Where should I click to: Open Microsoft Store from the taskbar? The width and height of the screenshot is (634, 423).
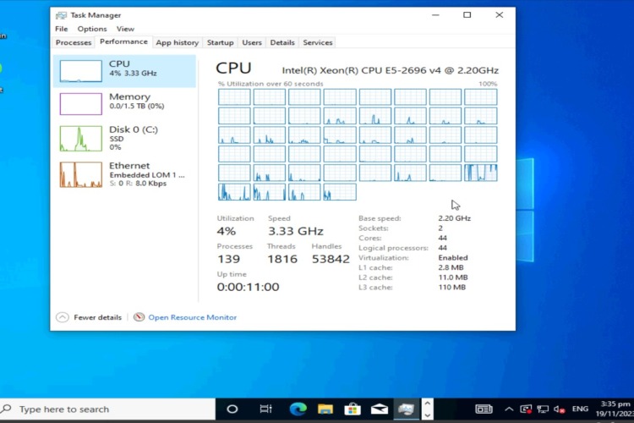[x=353, y=409]
